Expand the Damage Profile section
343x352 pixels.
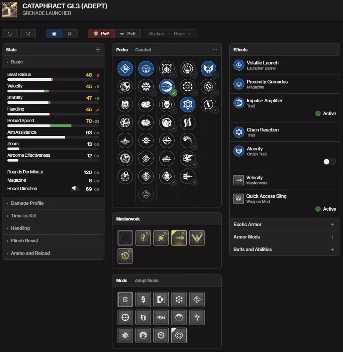click(27, 203)
